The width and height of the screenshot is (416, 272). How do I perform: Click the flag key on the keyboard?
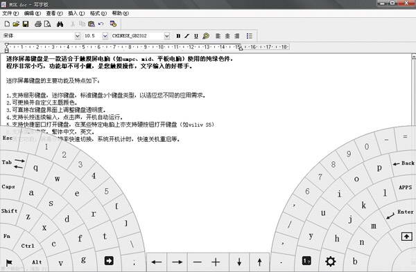(9, 262)
